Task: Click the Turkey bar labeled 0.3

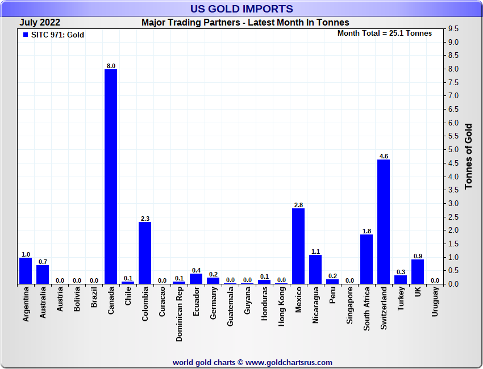Action: 401,280
